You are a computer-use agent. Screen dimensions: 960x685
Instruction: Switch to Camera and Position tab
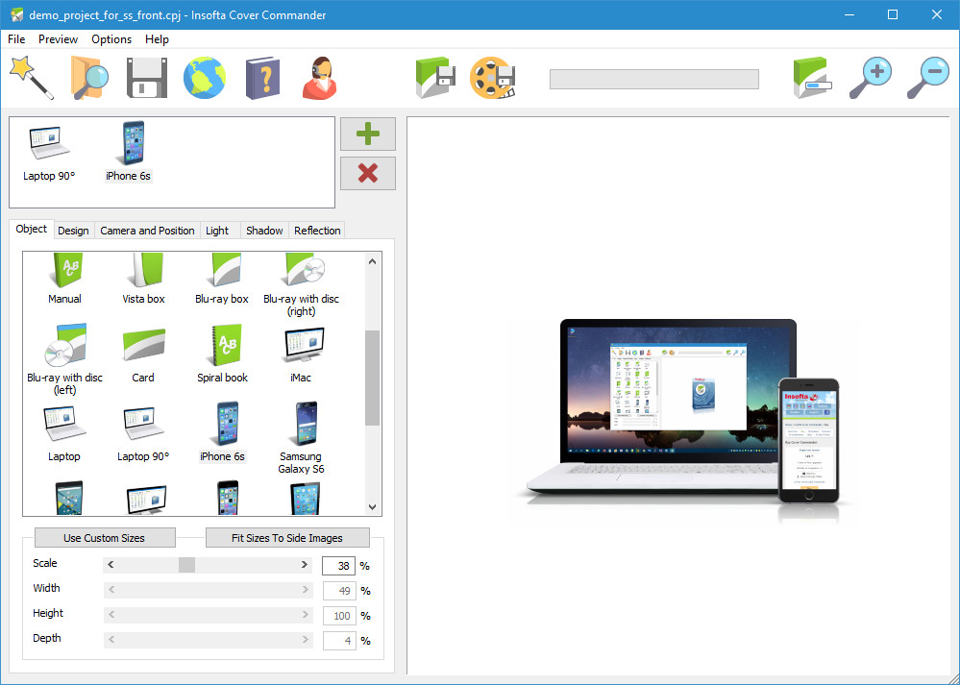pyautogui.click(x=147, y=231)
